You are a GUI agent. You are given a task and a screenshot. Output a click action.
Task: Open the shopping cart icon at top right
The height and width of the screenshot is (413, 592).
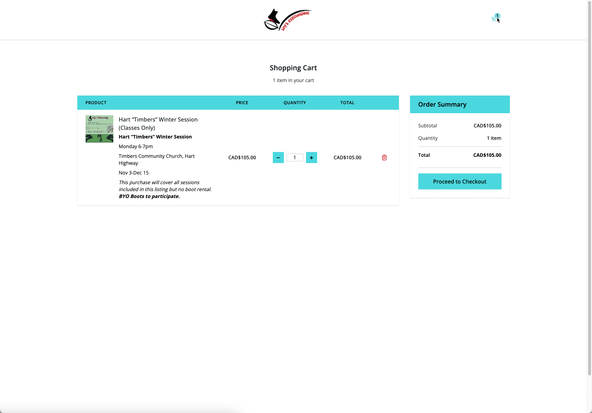point(493,19)
